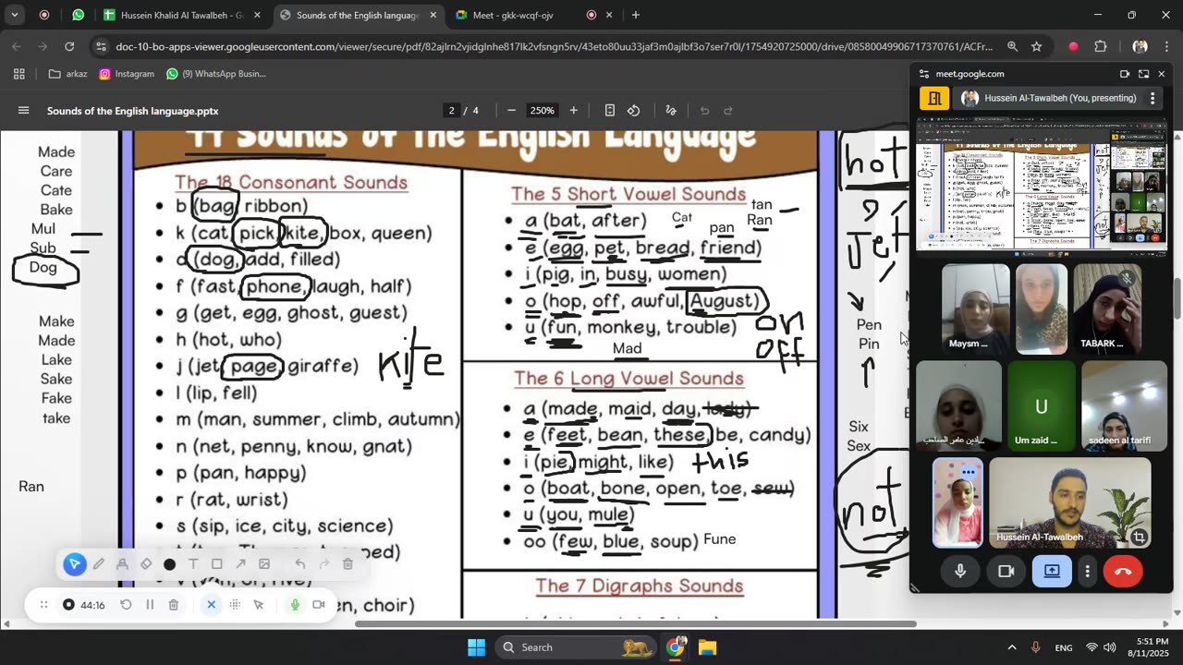Click the taskbar Search box

576,647
